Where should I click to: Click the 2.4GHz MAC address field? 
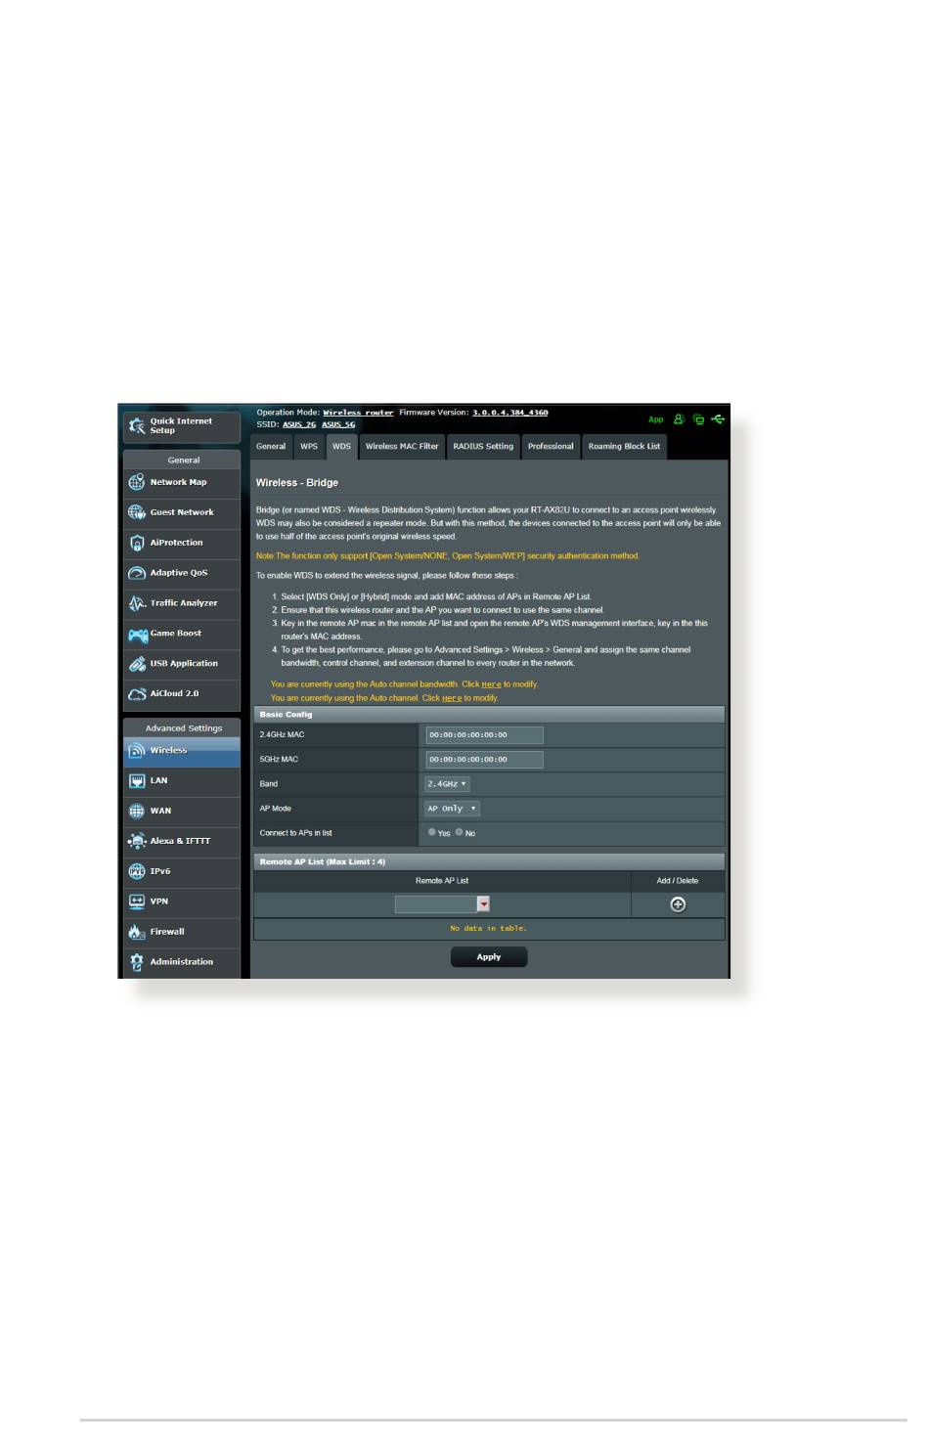pos(484,734)
